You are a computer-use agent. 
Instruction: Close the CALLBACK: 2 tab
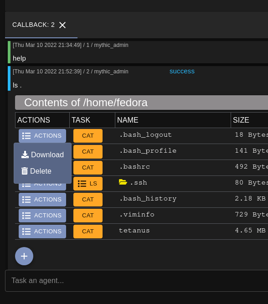pyautogui.click(x=62, y=25)
